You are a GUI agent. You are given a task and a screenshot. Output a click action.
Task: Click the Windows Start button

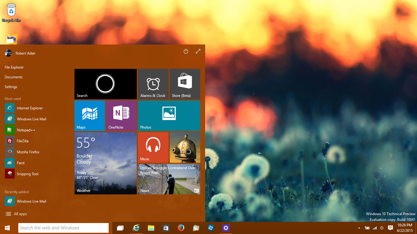tap(7, 228)
